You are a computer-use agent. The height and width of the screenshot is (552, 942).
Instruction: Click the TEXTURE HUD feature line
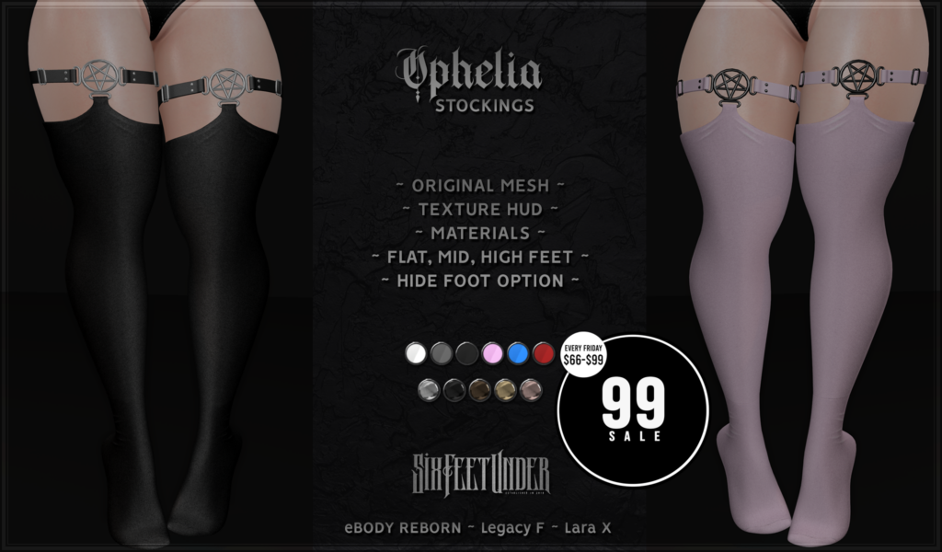[x=480, y=210]
